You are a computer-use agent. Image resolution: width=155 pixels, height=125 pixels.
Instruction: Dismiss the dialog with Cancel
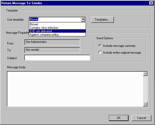(x=141, y=118)
